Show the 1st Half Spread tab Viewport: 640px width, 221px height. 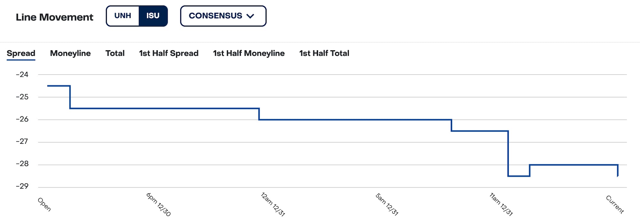coord(169,53)
